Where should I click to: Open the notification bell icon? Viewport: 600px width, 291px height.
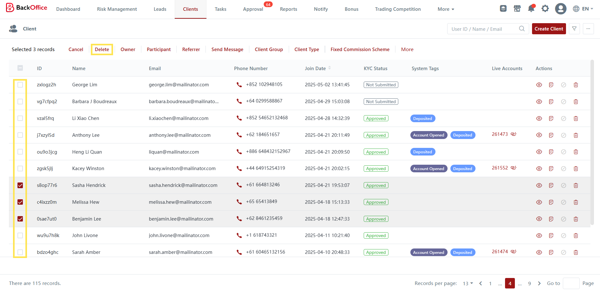tap(531, 9)
